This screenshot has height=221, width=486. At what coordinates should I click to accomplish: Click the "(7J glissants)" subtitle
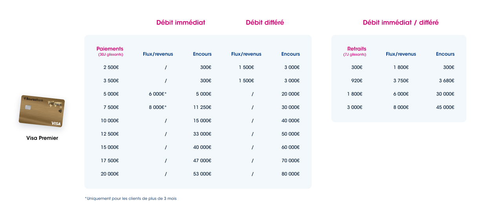(354, 54)
